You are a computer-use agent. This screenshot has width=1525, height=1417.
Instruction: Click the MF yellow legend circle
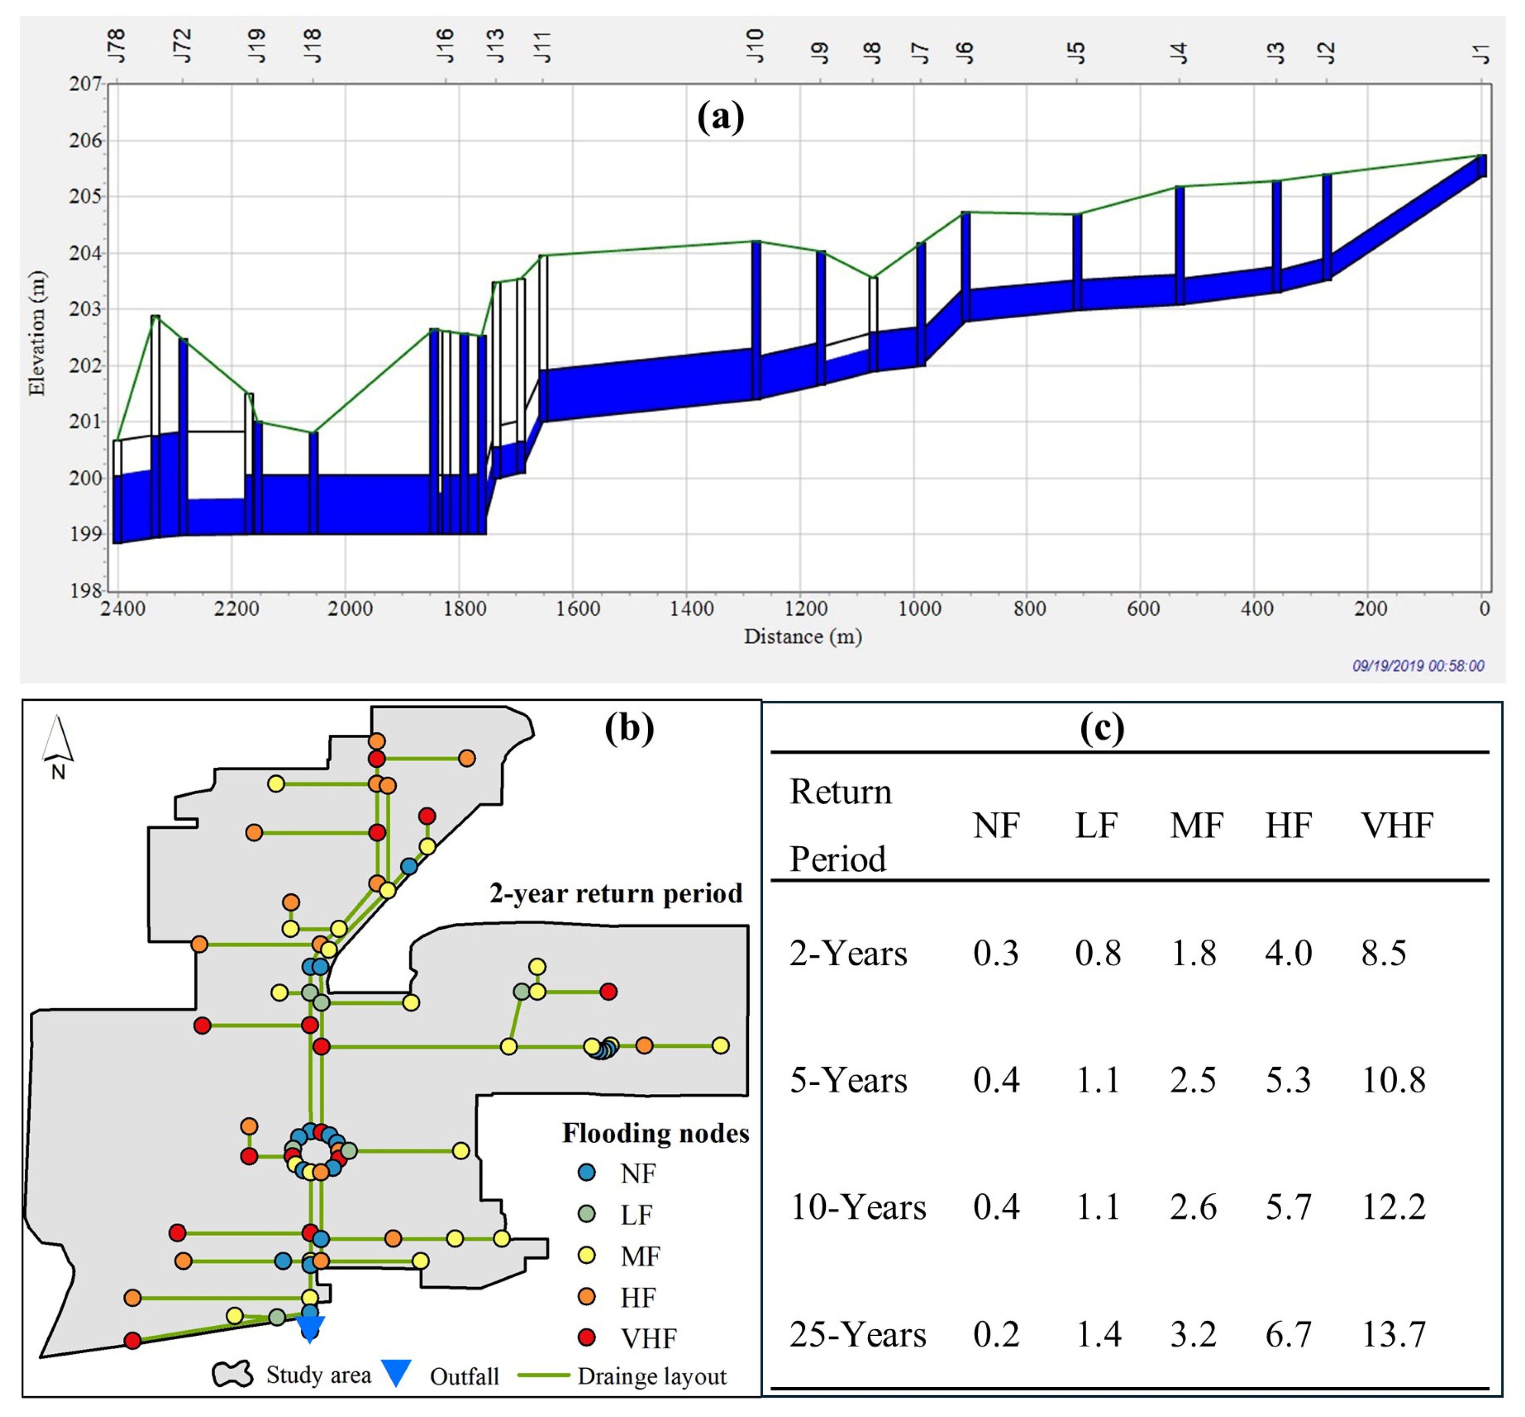click(x=587, y=1255)
